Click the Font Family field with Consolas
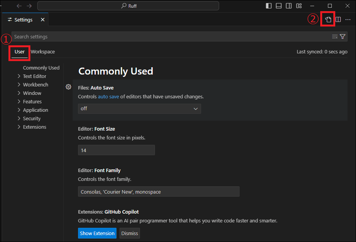 159,192
